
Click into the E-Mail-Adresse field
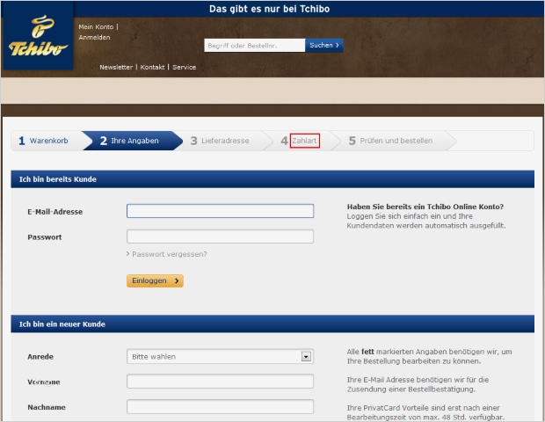[220, 211]
